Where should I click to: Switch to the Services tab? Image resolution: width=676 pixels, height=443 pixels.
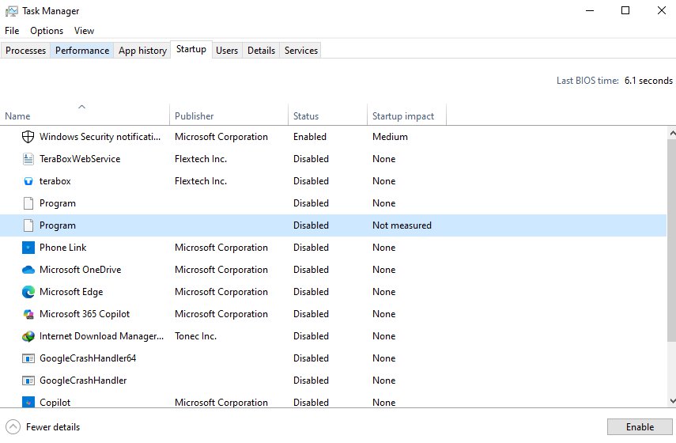(301, 51)
